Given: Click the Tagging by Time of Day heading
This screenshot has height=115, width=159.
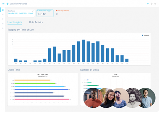Looking at the screenshot, I should pyautogui.click(x=21, y=30).
